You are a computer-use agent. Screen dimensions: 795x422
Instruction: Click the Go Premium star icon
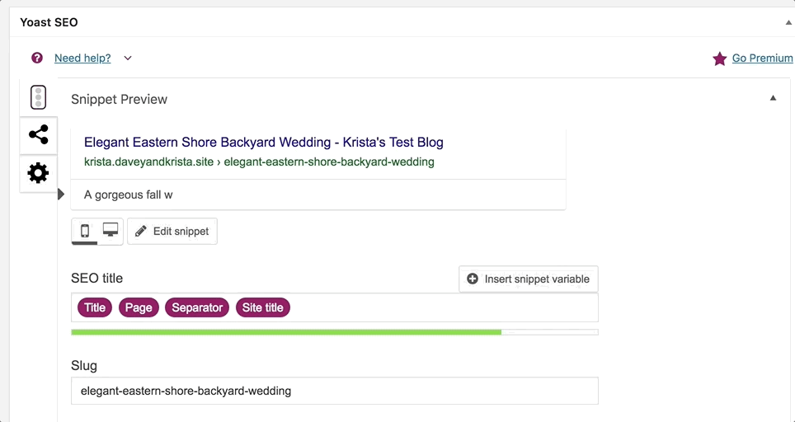pyautogui.click(x=719, y=59)
